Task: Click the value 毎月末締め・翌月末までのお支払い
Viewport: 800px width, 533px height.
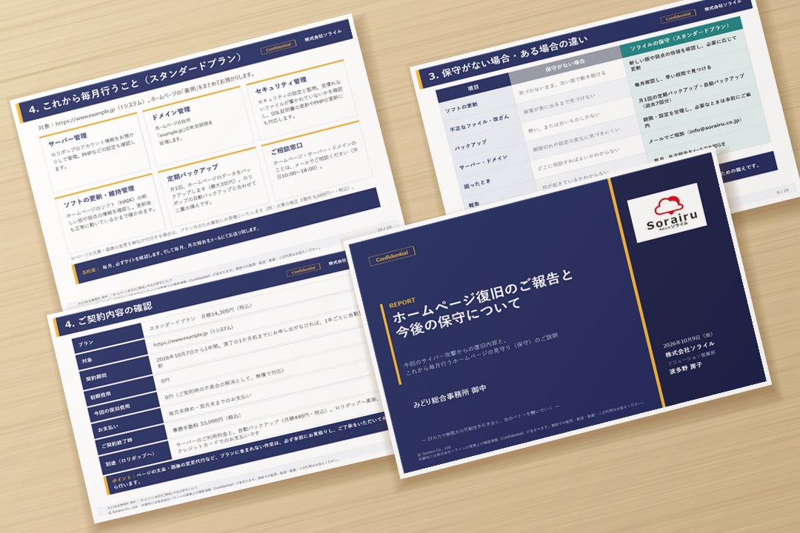Action: (209, 406)
